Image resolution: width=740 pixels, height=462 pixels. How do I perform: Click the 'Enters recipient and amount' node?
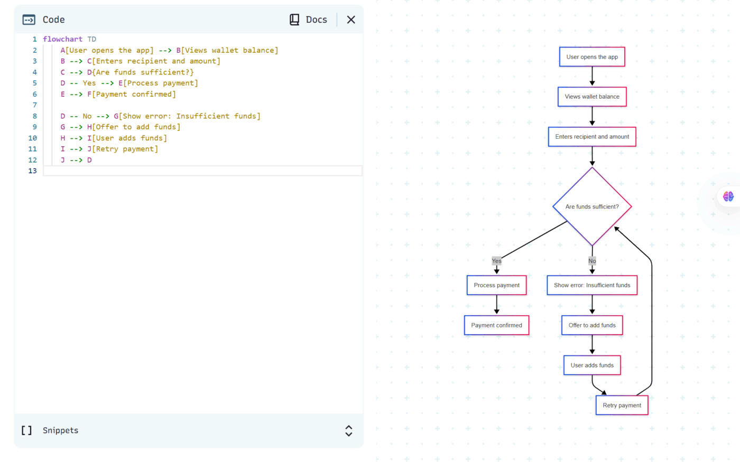(x=592, y=137)
